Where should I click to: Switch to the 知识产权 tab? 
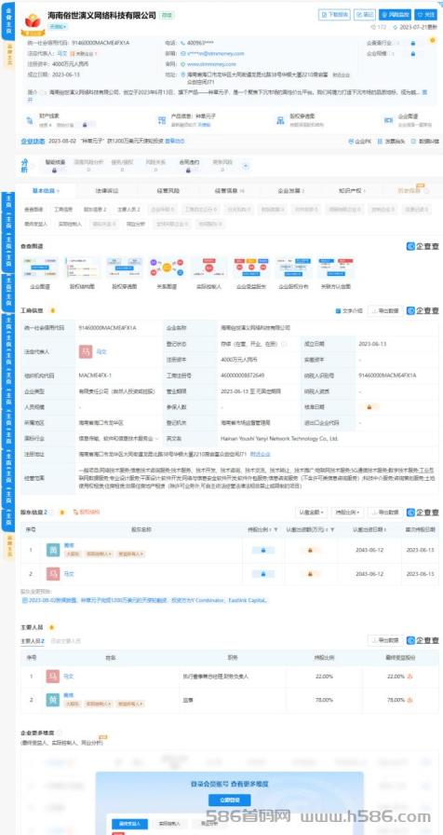[x=350, y=191]
